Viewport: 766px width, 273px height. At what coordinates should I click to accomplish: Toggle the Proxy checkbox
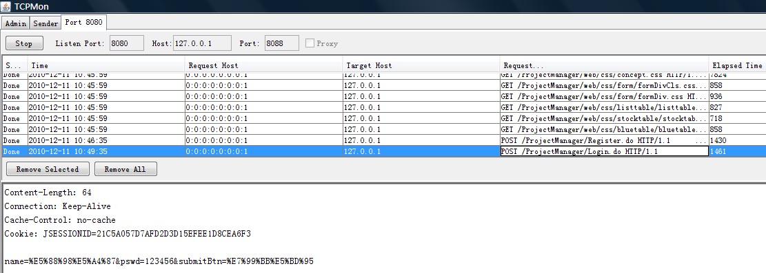310,43
